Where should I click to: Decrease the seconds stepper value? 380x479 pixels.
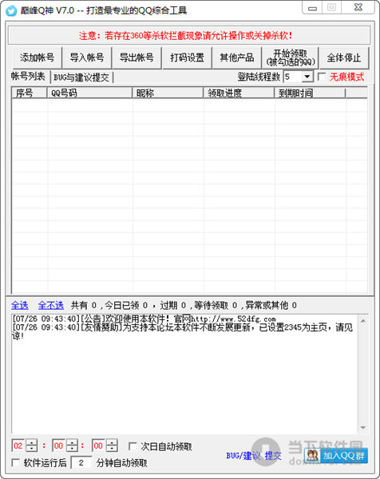coord(112,449)
